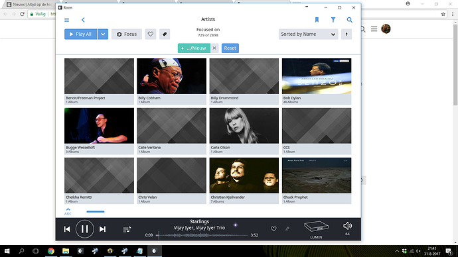Favorite the current track with heart
458x257 pixels.
[273, 229]
